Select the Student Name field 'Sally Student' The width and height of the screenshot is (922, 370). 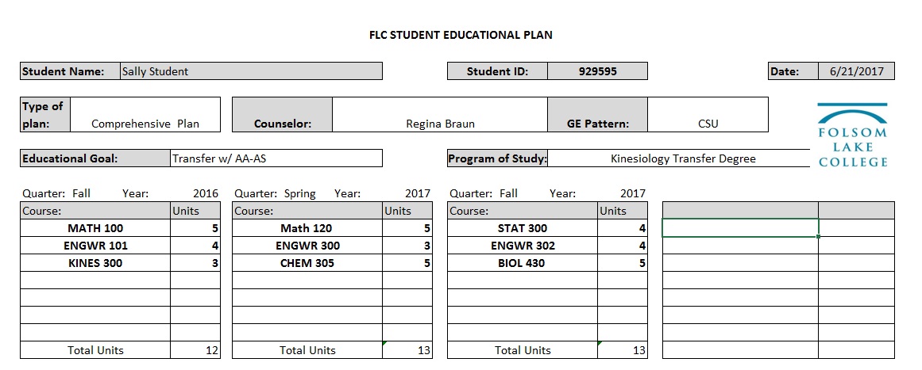(251, 71)
